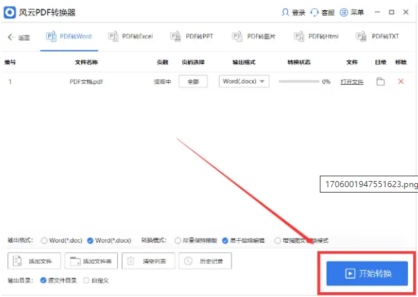Maximize the converter window

click(x=392, y=12)
